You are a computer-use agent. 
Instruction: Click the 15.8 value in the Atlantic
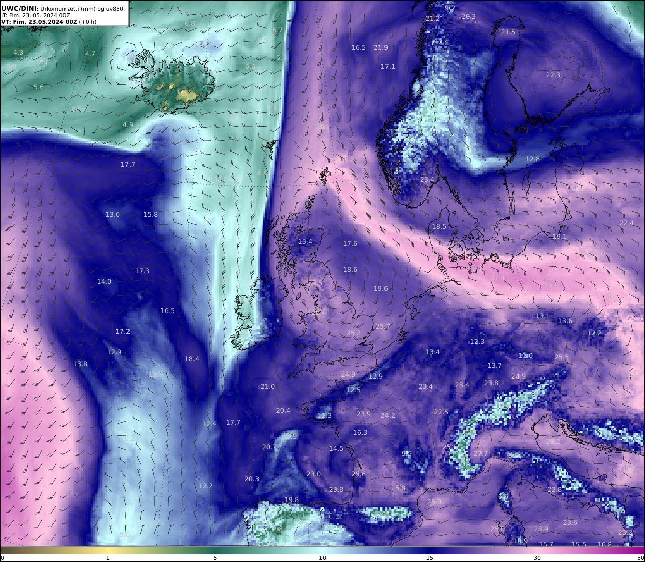tap(151, 214)
